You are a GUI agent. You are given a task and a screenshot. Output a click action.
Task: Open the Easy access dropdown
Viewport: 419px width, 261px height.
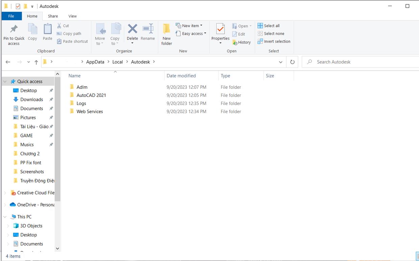pos(191,33)
